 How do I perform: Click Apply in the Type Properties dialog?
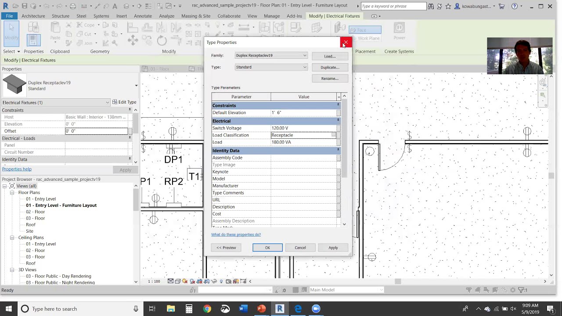click(333, 248)
